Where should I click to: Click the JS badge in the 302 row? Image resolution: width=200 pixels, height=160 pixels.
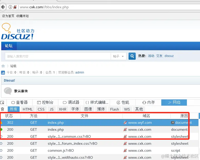(173, 122)
